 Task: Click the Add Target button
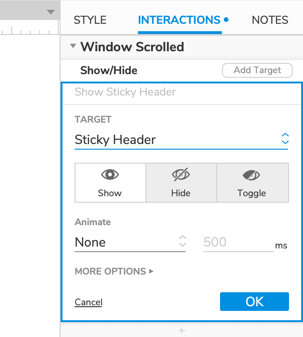coord(257,70)
